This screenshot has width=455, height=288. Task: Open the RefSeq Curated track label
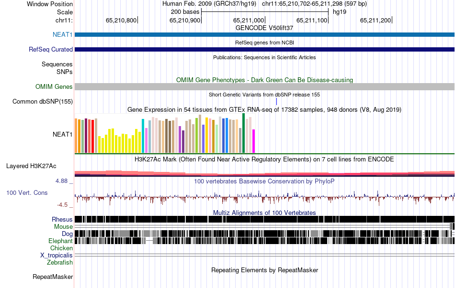pyautogui.click(x=50, y=50)
